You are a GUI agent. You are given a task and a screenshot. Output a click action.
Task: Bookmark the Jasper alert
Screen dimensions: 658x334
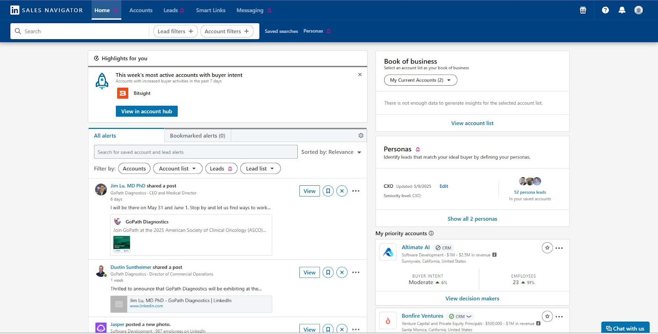328,329
